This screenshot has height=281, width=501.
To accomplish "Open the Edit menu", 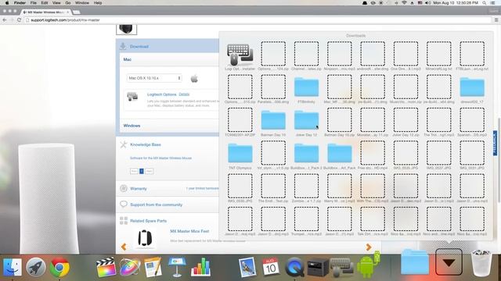I will [x=45, y=3].
